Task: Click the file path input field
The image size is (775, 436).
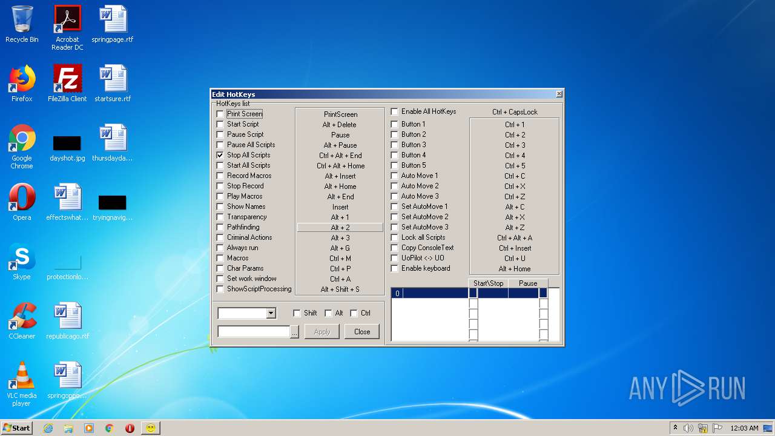Action: pos(254,332)
